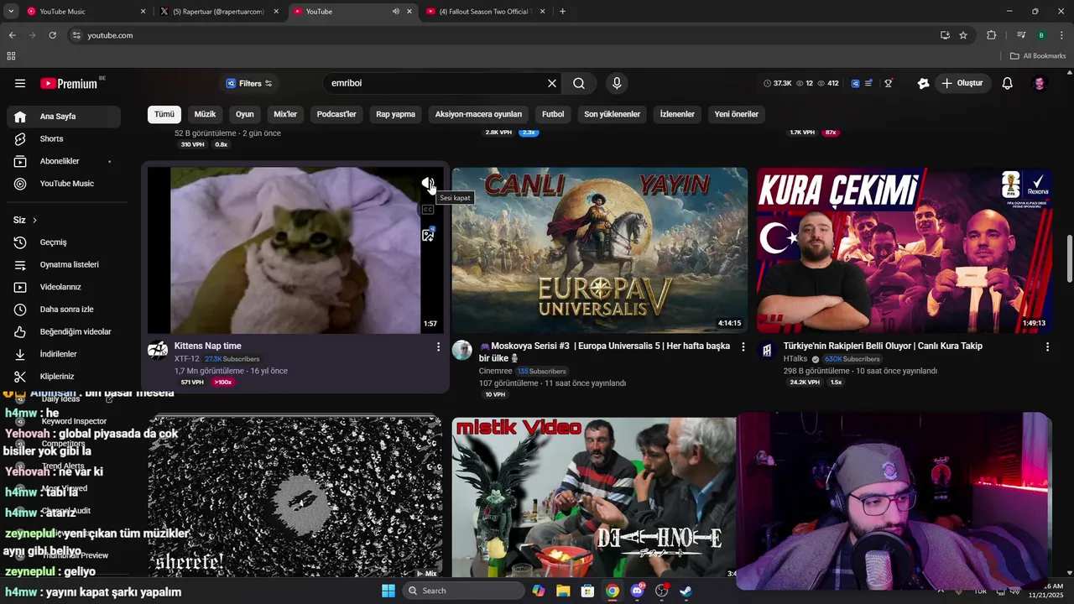Screen dimensions: 1074x604
Task: Select the Oyun filter chip
Action: coord(245,114)
